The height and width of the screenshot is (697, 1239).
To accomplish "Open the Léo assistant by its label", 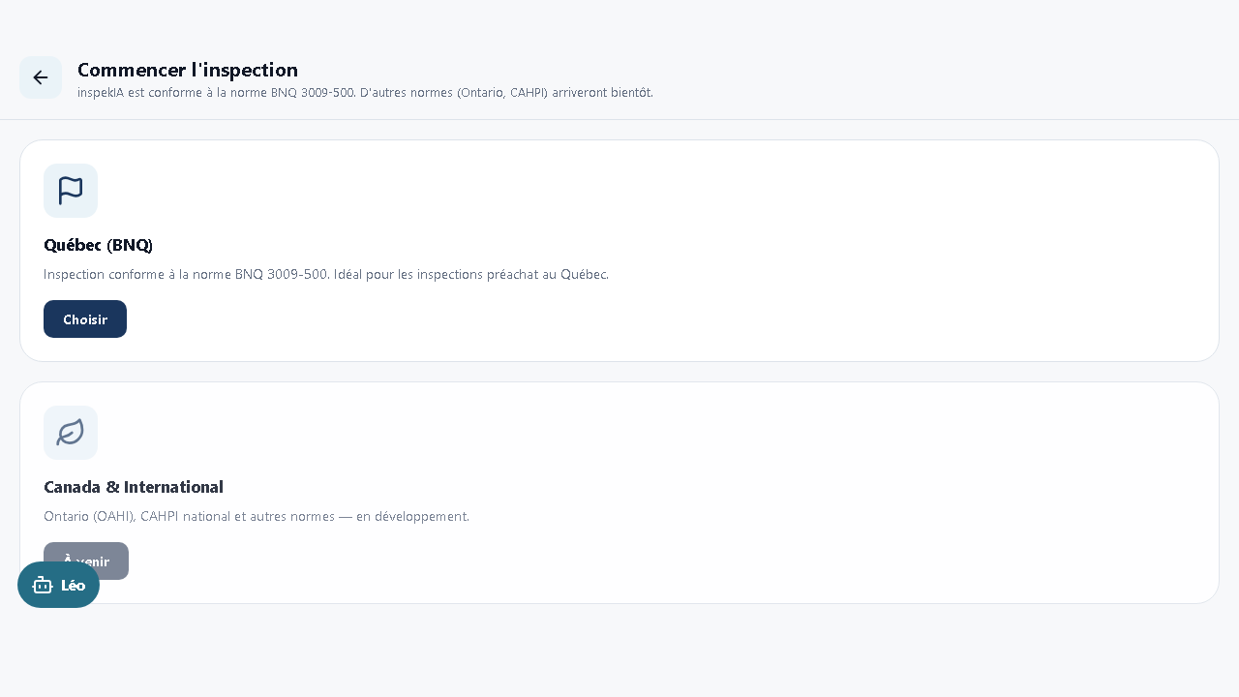I will [73, 586].
